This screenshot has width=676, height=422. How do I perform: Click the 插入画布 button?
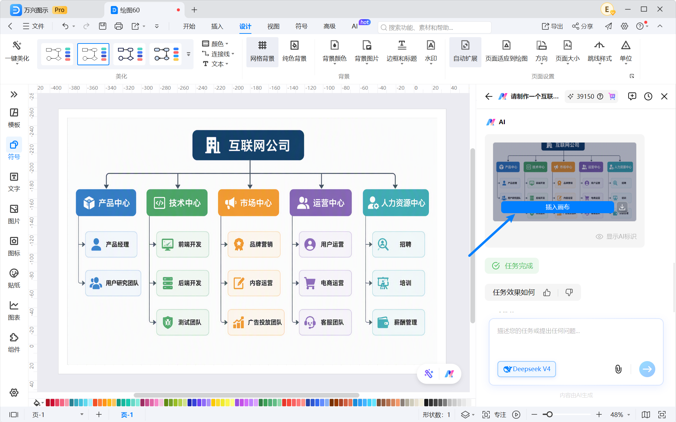click(557, 207)
